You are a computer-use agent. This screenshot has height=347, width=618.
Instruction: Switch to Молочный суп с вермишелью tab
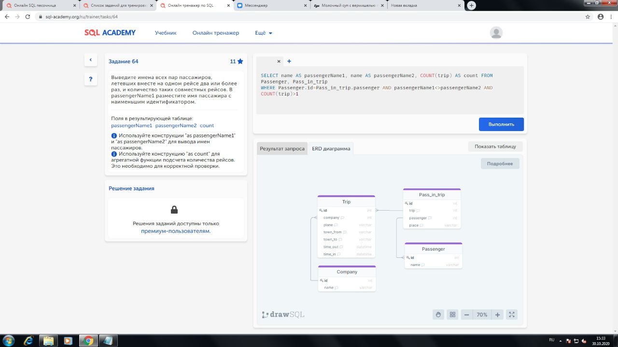[x=348, y=5]
